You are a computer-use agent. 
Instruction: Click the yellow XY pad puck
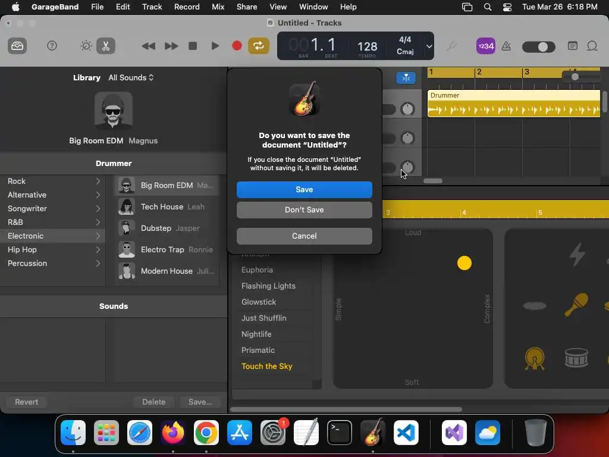[464, 263]
